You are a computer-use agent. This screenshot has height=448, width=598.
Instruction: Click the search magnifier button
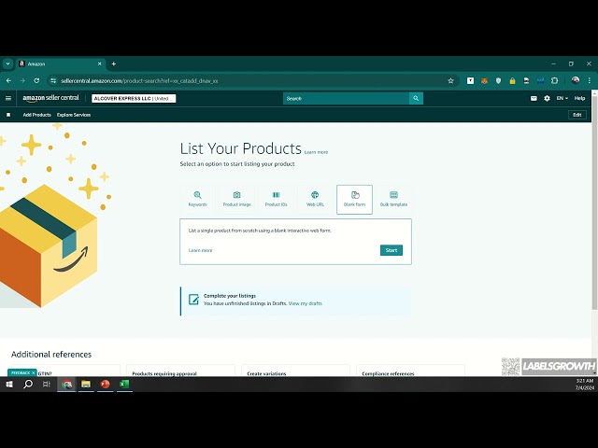click(x=416, y=98)
